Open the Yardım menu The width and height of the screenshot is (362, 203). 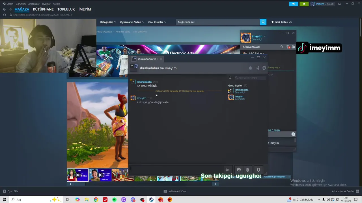(57, 4)
